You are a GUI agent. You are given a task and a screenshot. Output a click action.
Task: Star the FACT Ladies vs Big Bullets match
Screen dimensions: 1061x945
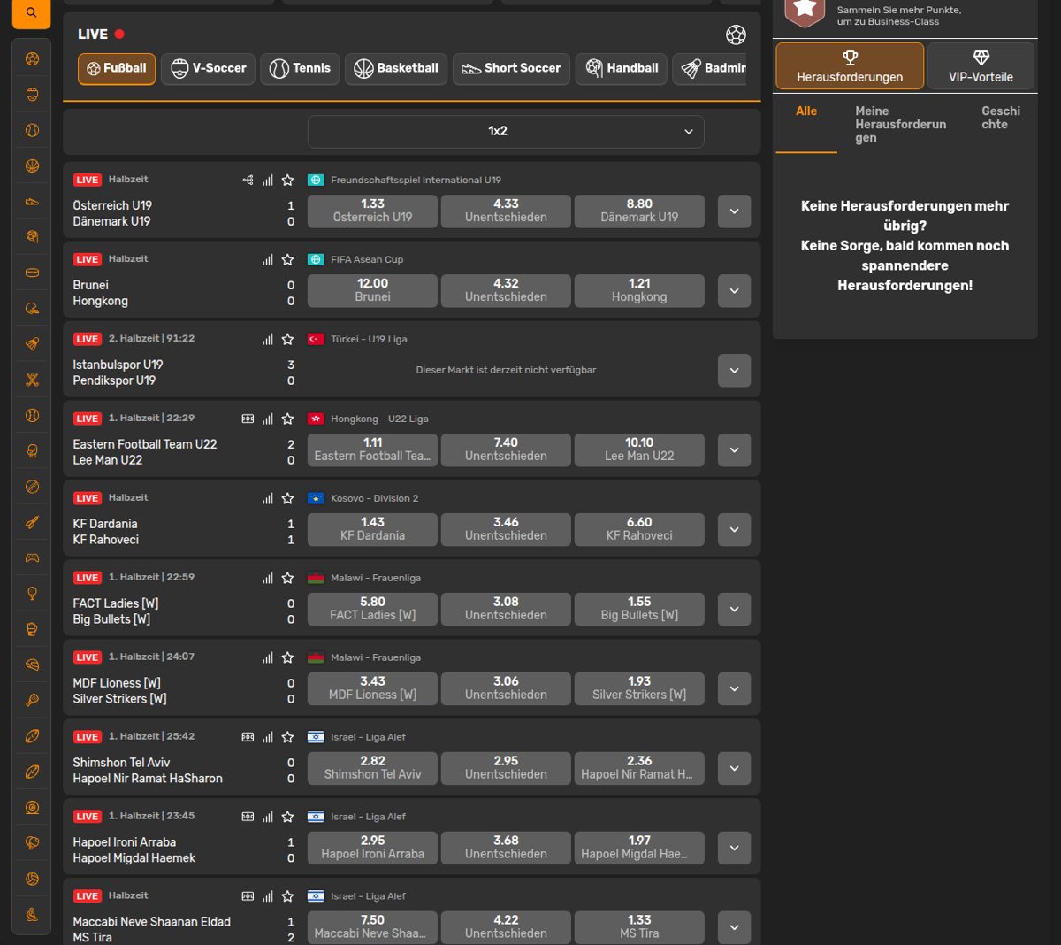click(287, 578)
